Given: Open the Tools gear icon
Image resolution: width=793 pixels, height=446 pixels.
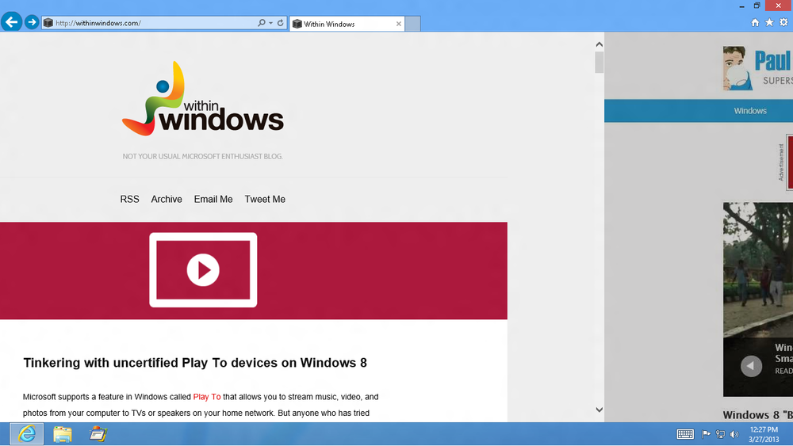Looking at the screenshot, I should (783, 23).
